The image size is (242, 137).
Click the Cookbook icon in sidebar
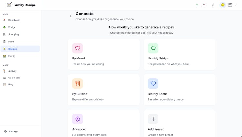pos(5,78)
